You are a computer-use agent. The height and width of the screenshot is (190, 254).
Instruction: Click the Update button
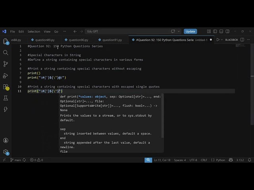pos(190,31)
